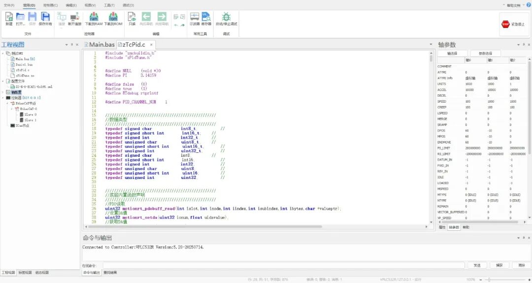Click the 轴参数 horizontal scrollbar
The width and height of the screenshot is (532, 283).
479,222
